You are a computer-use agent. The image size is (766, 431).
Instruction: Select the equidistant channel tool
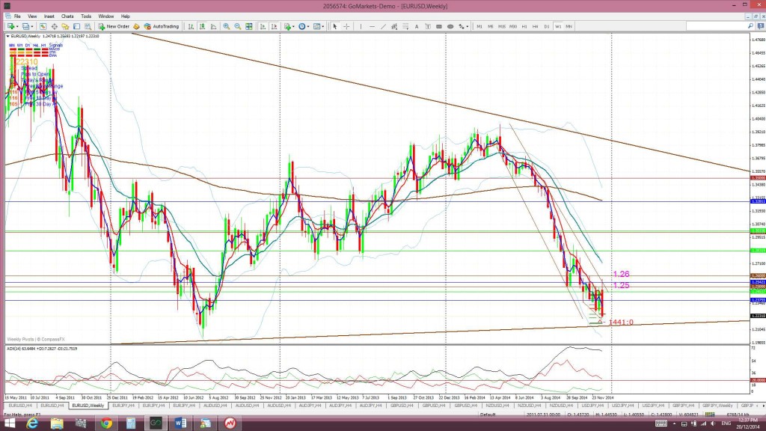[x=394, y=26]
